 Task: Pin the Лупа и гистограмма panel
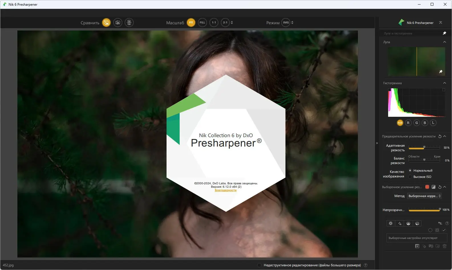click(x=444, y=33)
